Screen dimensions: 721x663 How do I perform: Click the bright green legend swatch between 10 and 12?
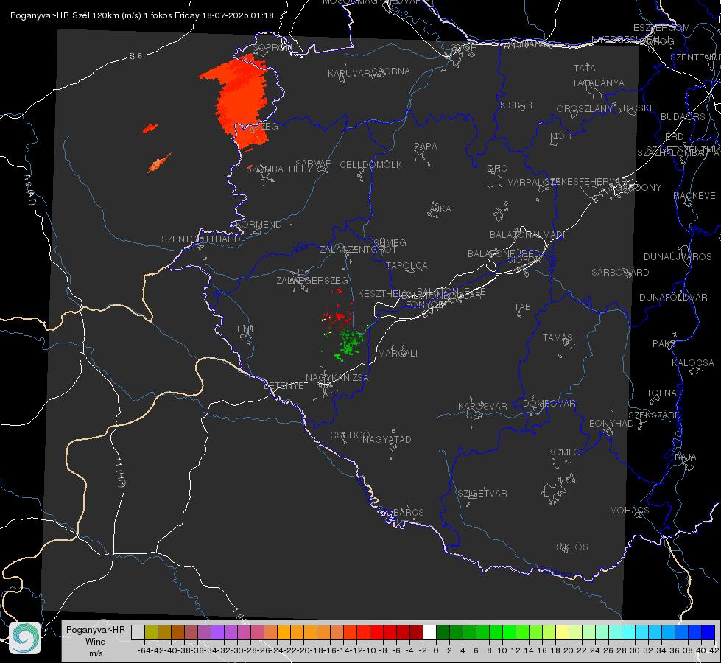[509, 632]
